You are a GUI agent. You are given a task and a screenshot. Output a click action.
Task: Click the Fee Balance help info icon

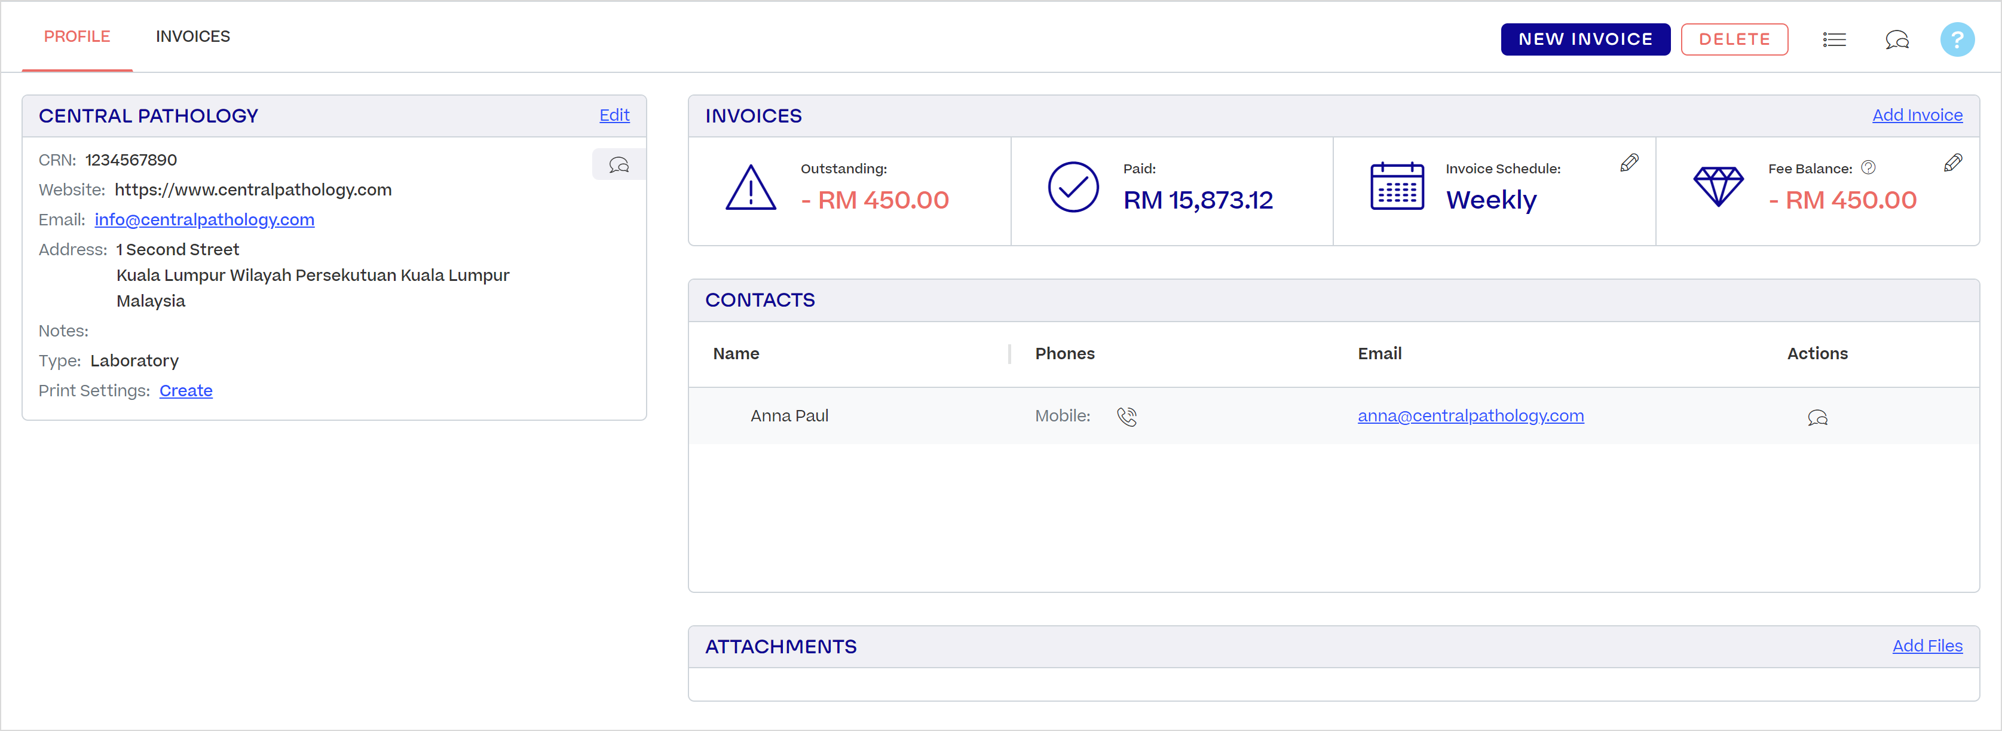coord(1868,168)
